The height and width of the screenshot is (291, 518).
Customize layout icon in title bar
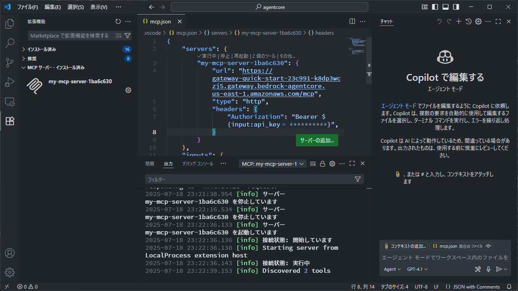pos(425,7)
